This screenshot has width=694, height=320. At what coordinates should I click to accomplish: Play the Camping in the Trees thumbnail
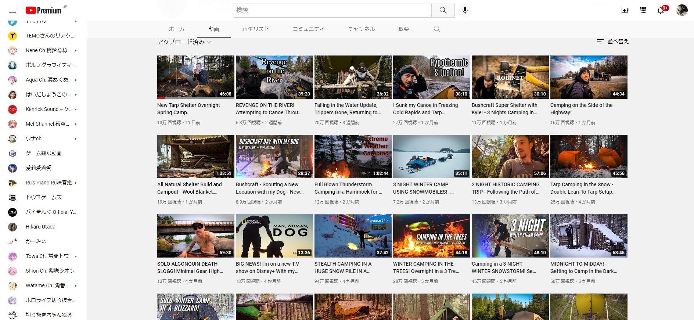point(432,236)
